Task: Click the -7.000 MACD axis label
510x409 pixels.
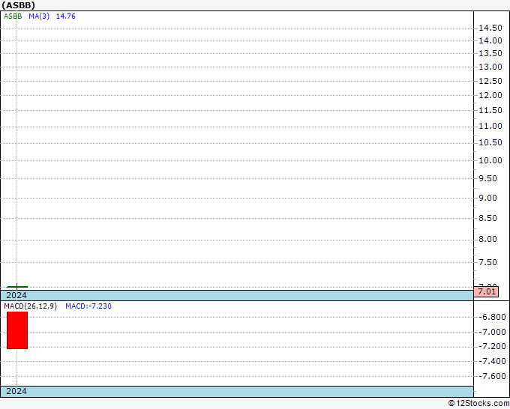Action: pos(492,332)
